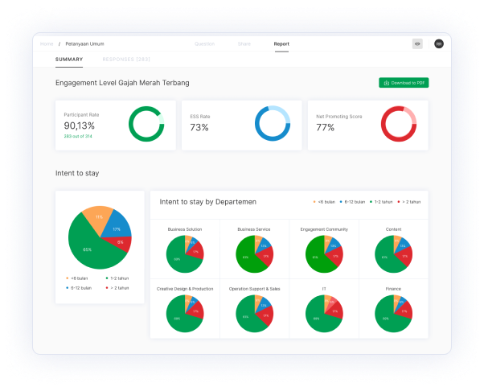Switch to the Summary sub-tab

(69, 60)
